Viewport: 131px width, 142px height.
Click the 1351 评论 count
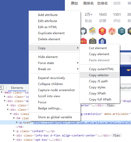tap(117, 14)
